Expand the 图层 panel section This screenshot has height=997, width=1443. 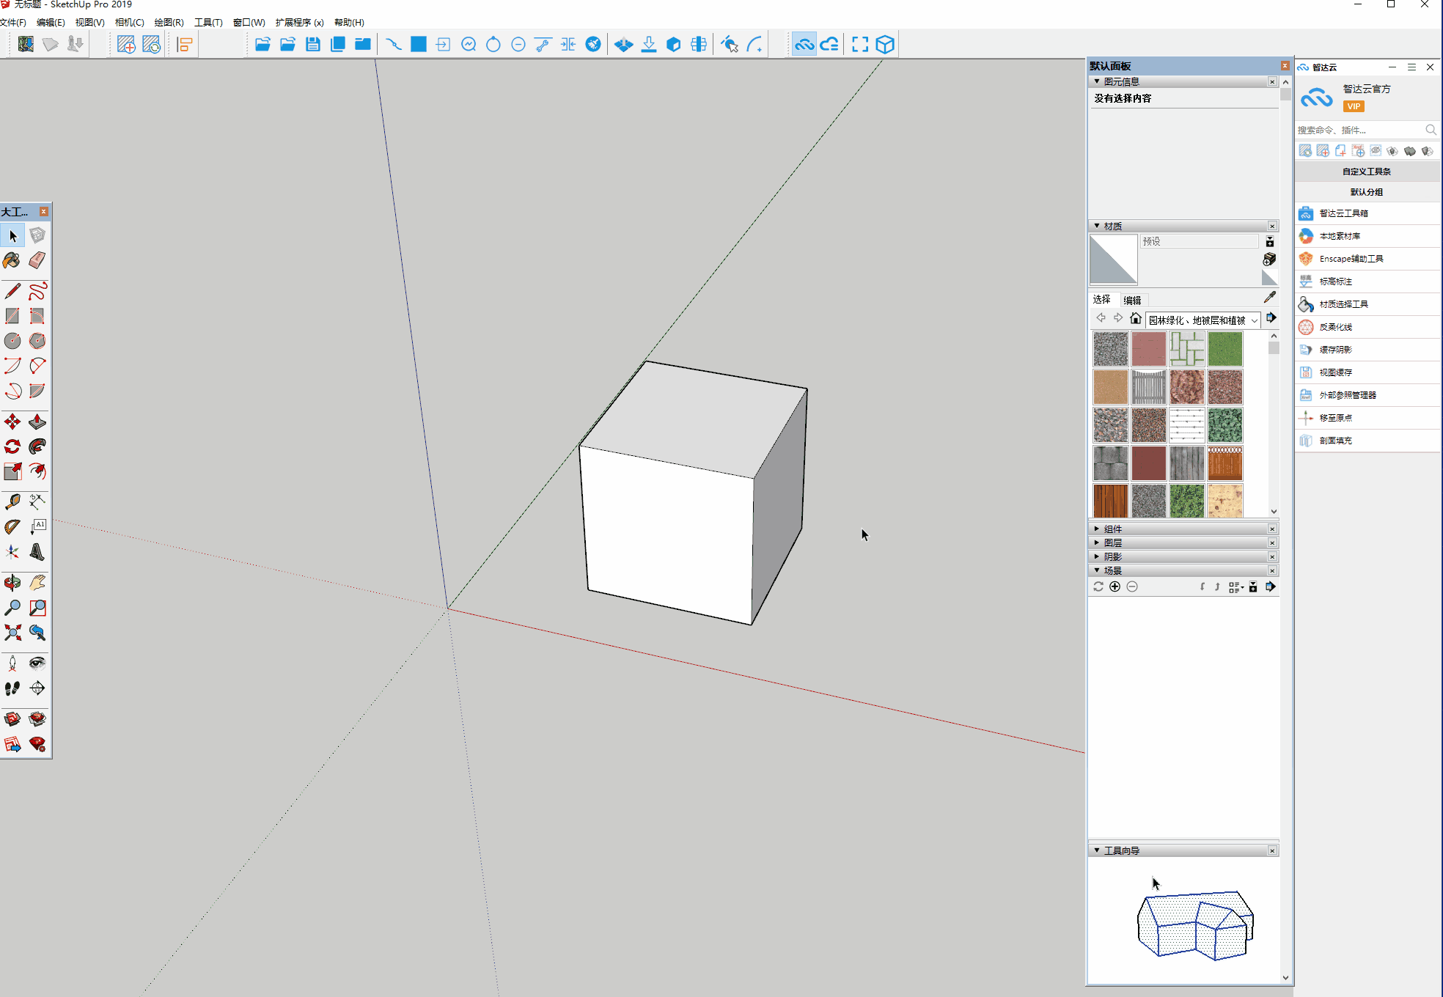pos(1112,542)
